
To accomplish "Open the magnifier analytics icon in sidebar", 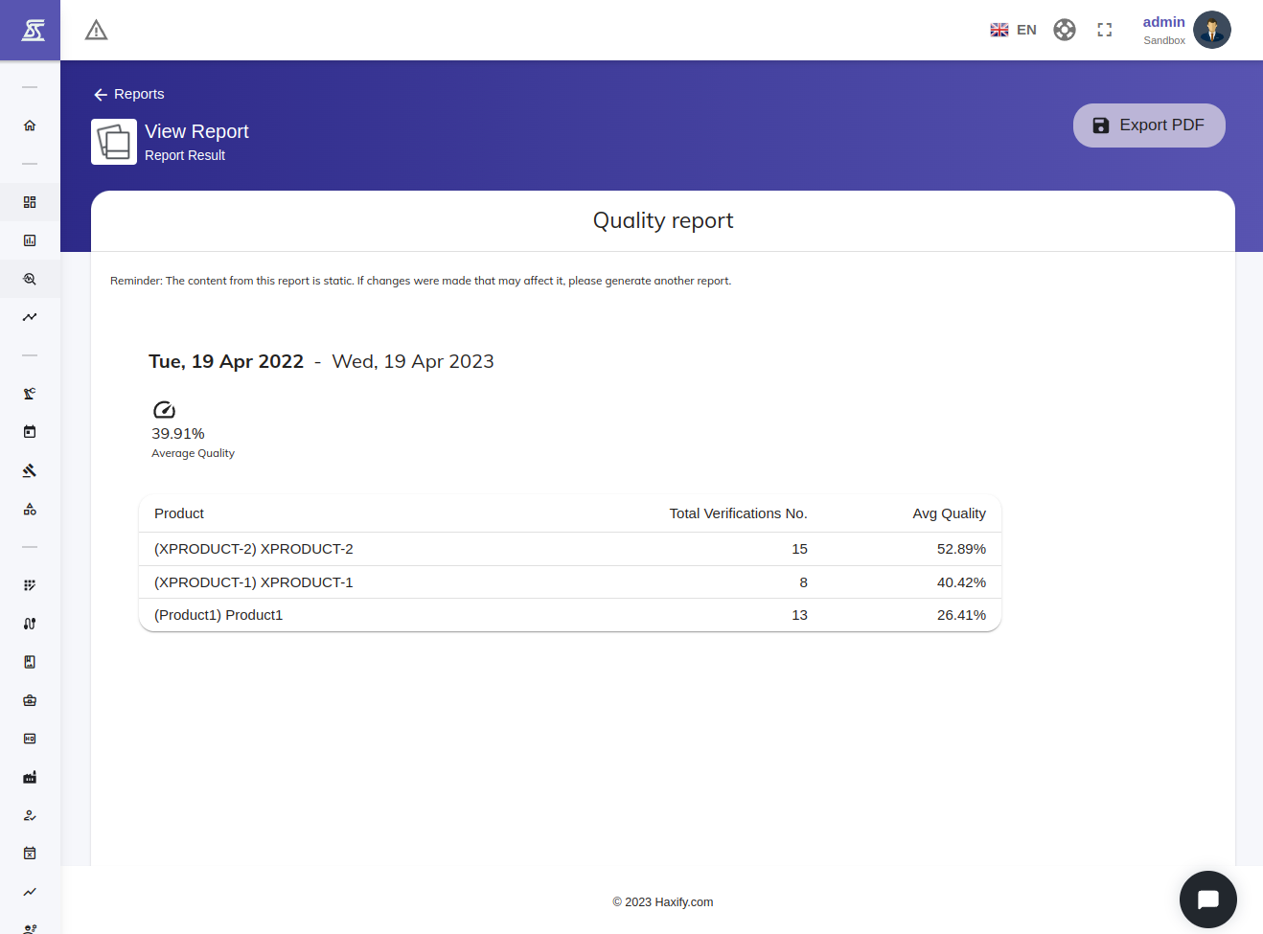I will [30, 279].
